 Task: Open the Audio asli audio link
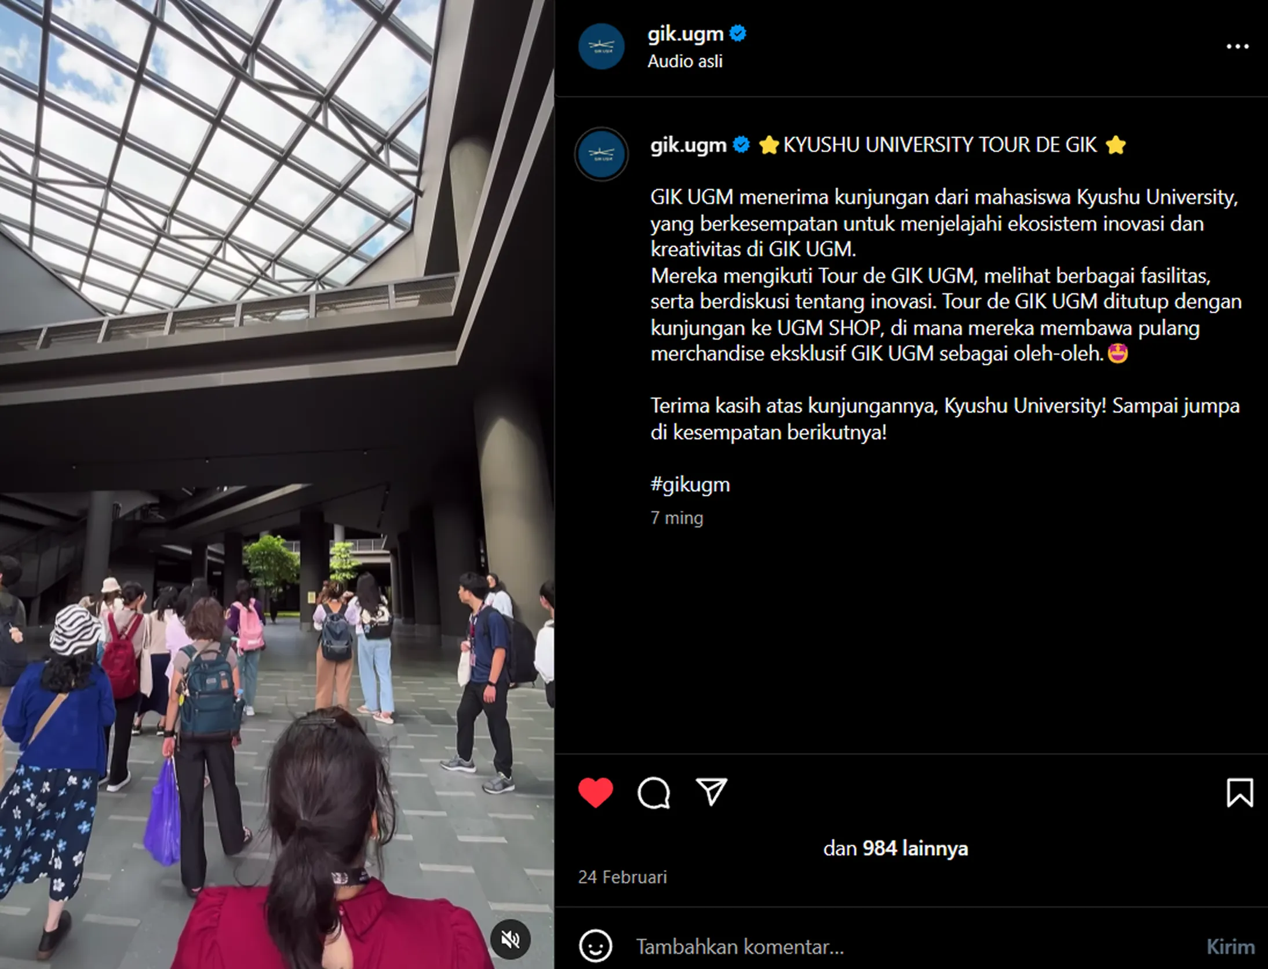click(x=685, y=61)
